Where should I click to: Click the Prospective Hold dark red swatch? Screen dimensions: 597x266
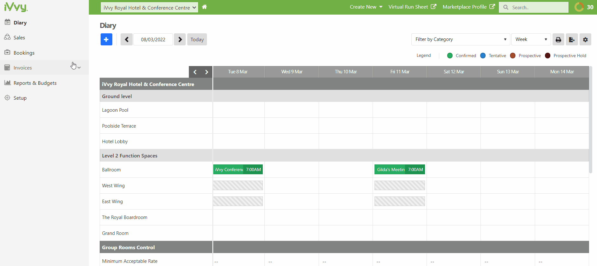pyautogui.click(x=547, y=56)
